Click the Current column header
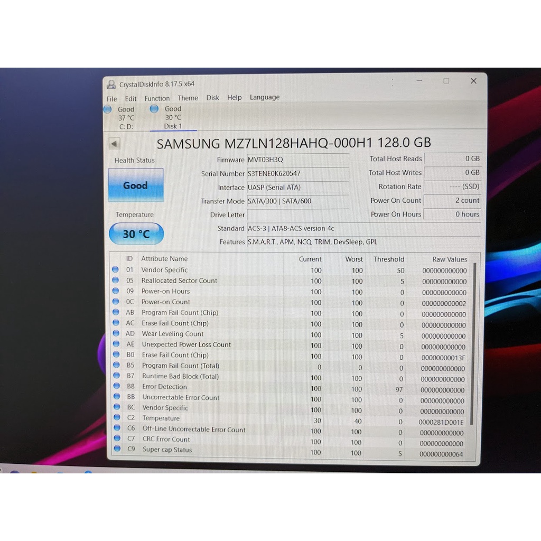The width and height of the screenshot is (541, 541). [310, 259]
